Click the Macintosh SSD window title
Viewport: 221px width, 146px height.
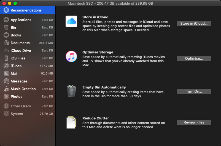point(110,3)
